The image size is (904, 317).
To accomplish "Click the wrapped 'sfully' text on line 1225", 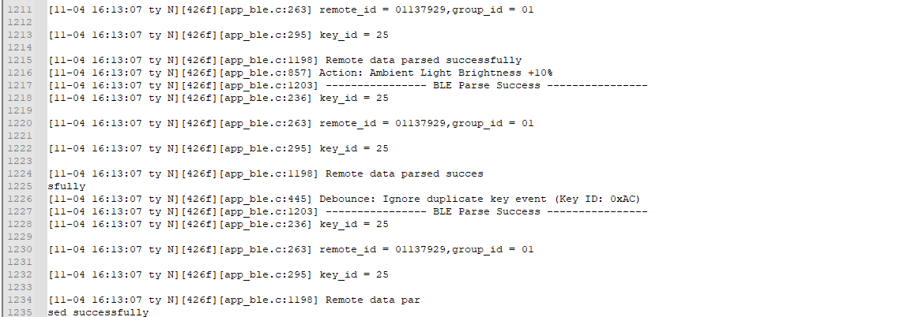I will [66, 186].
